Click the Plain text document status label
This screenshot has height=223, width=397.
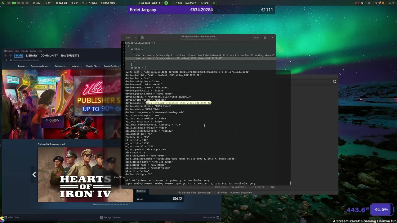pyautogui.click(x=241, y=193)
